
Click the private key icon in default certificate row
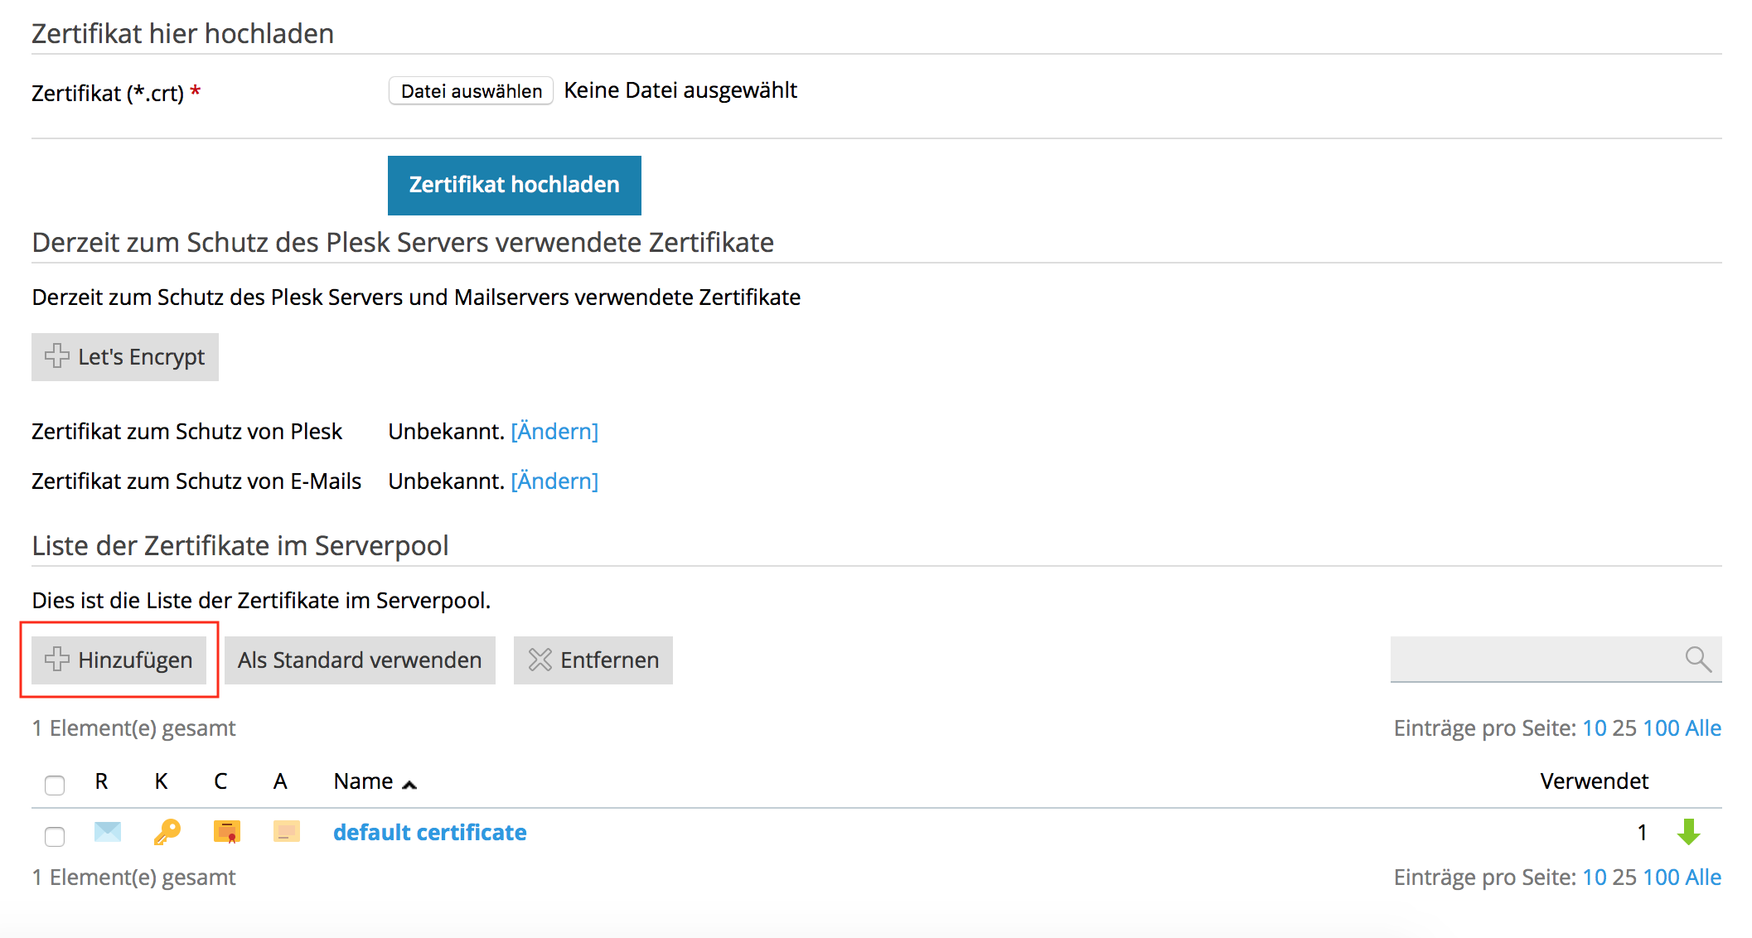point(167,831)
